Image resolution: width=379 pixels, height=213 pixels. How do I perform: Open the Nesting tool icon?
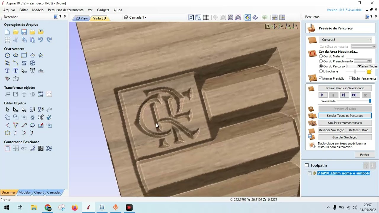pyautogui.click(x=49, y=149)
